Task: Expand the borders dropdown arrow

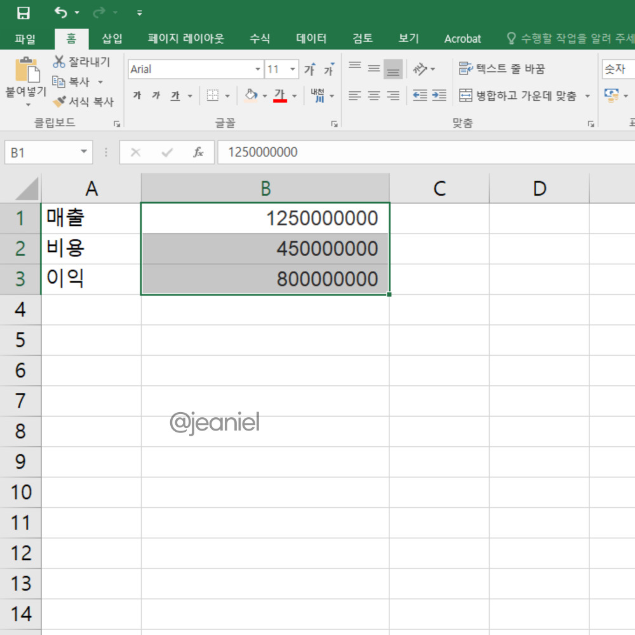Action: point(227,97)
